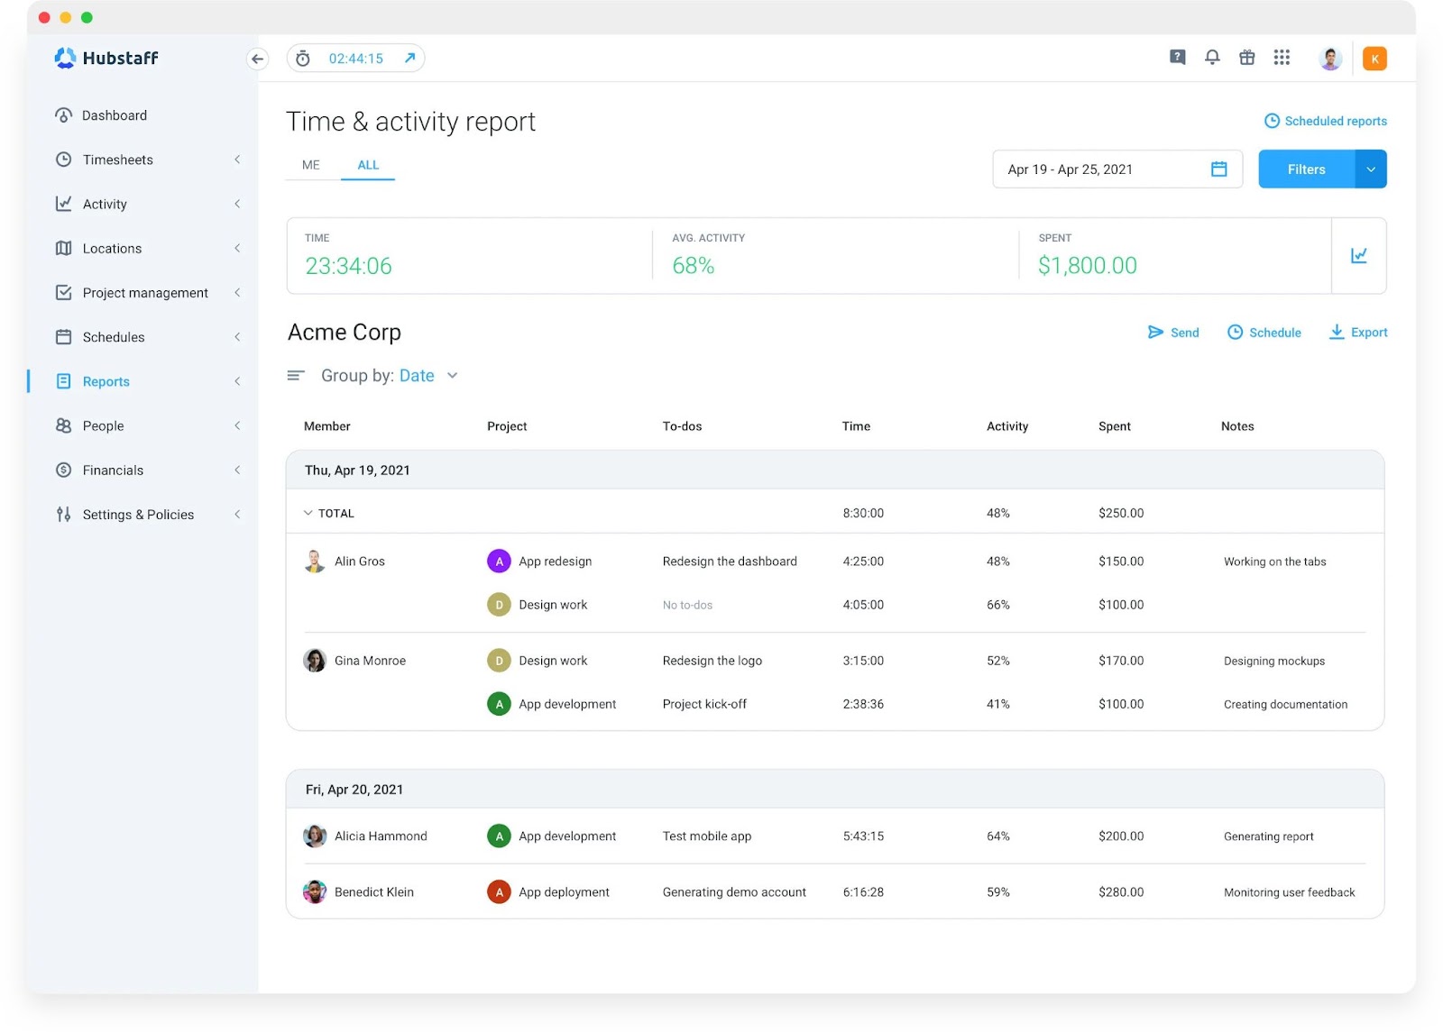Open the Filters dropdown arrow
Viewport: 1443px width, 1032px height.
1372,169
